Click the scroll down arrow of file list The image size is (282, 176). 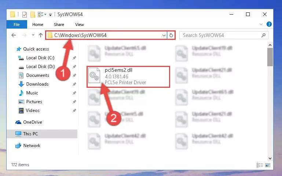270,158
